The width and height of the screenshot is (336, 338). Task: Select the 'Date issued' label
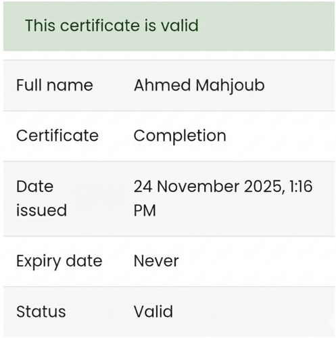pos(41,198)
